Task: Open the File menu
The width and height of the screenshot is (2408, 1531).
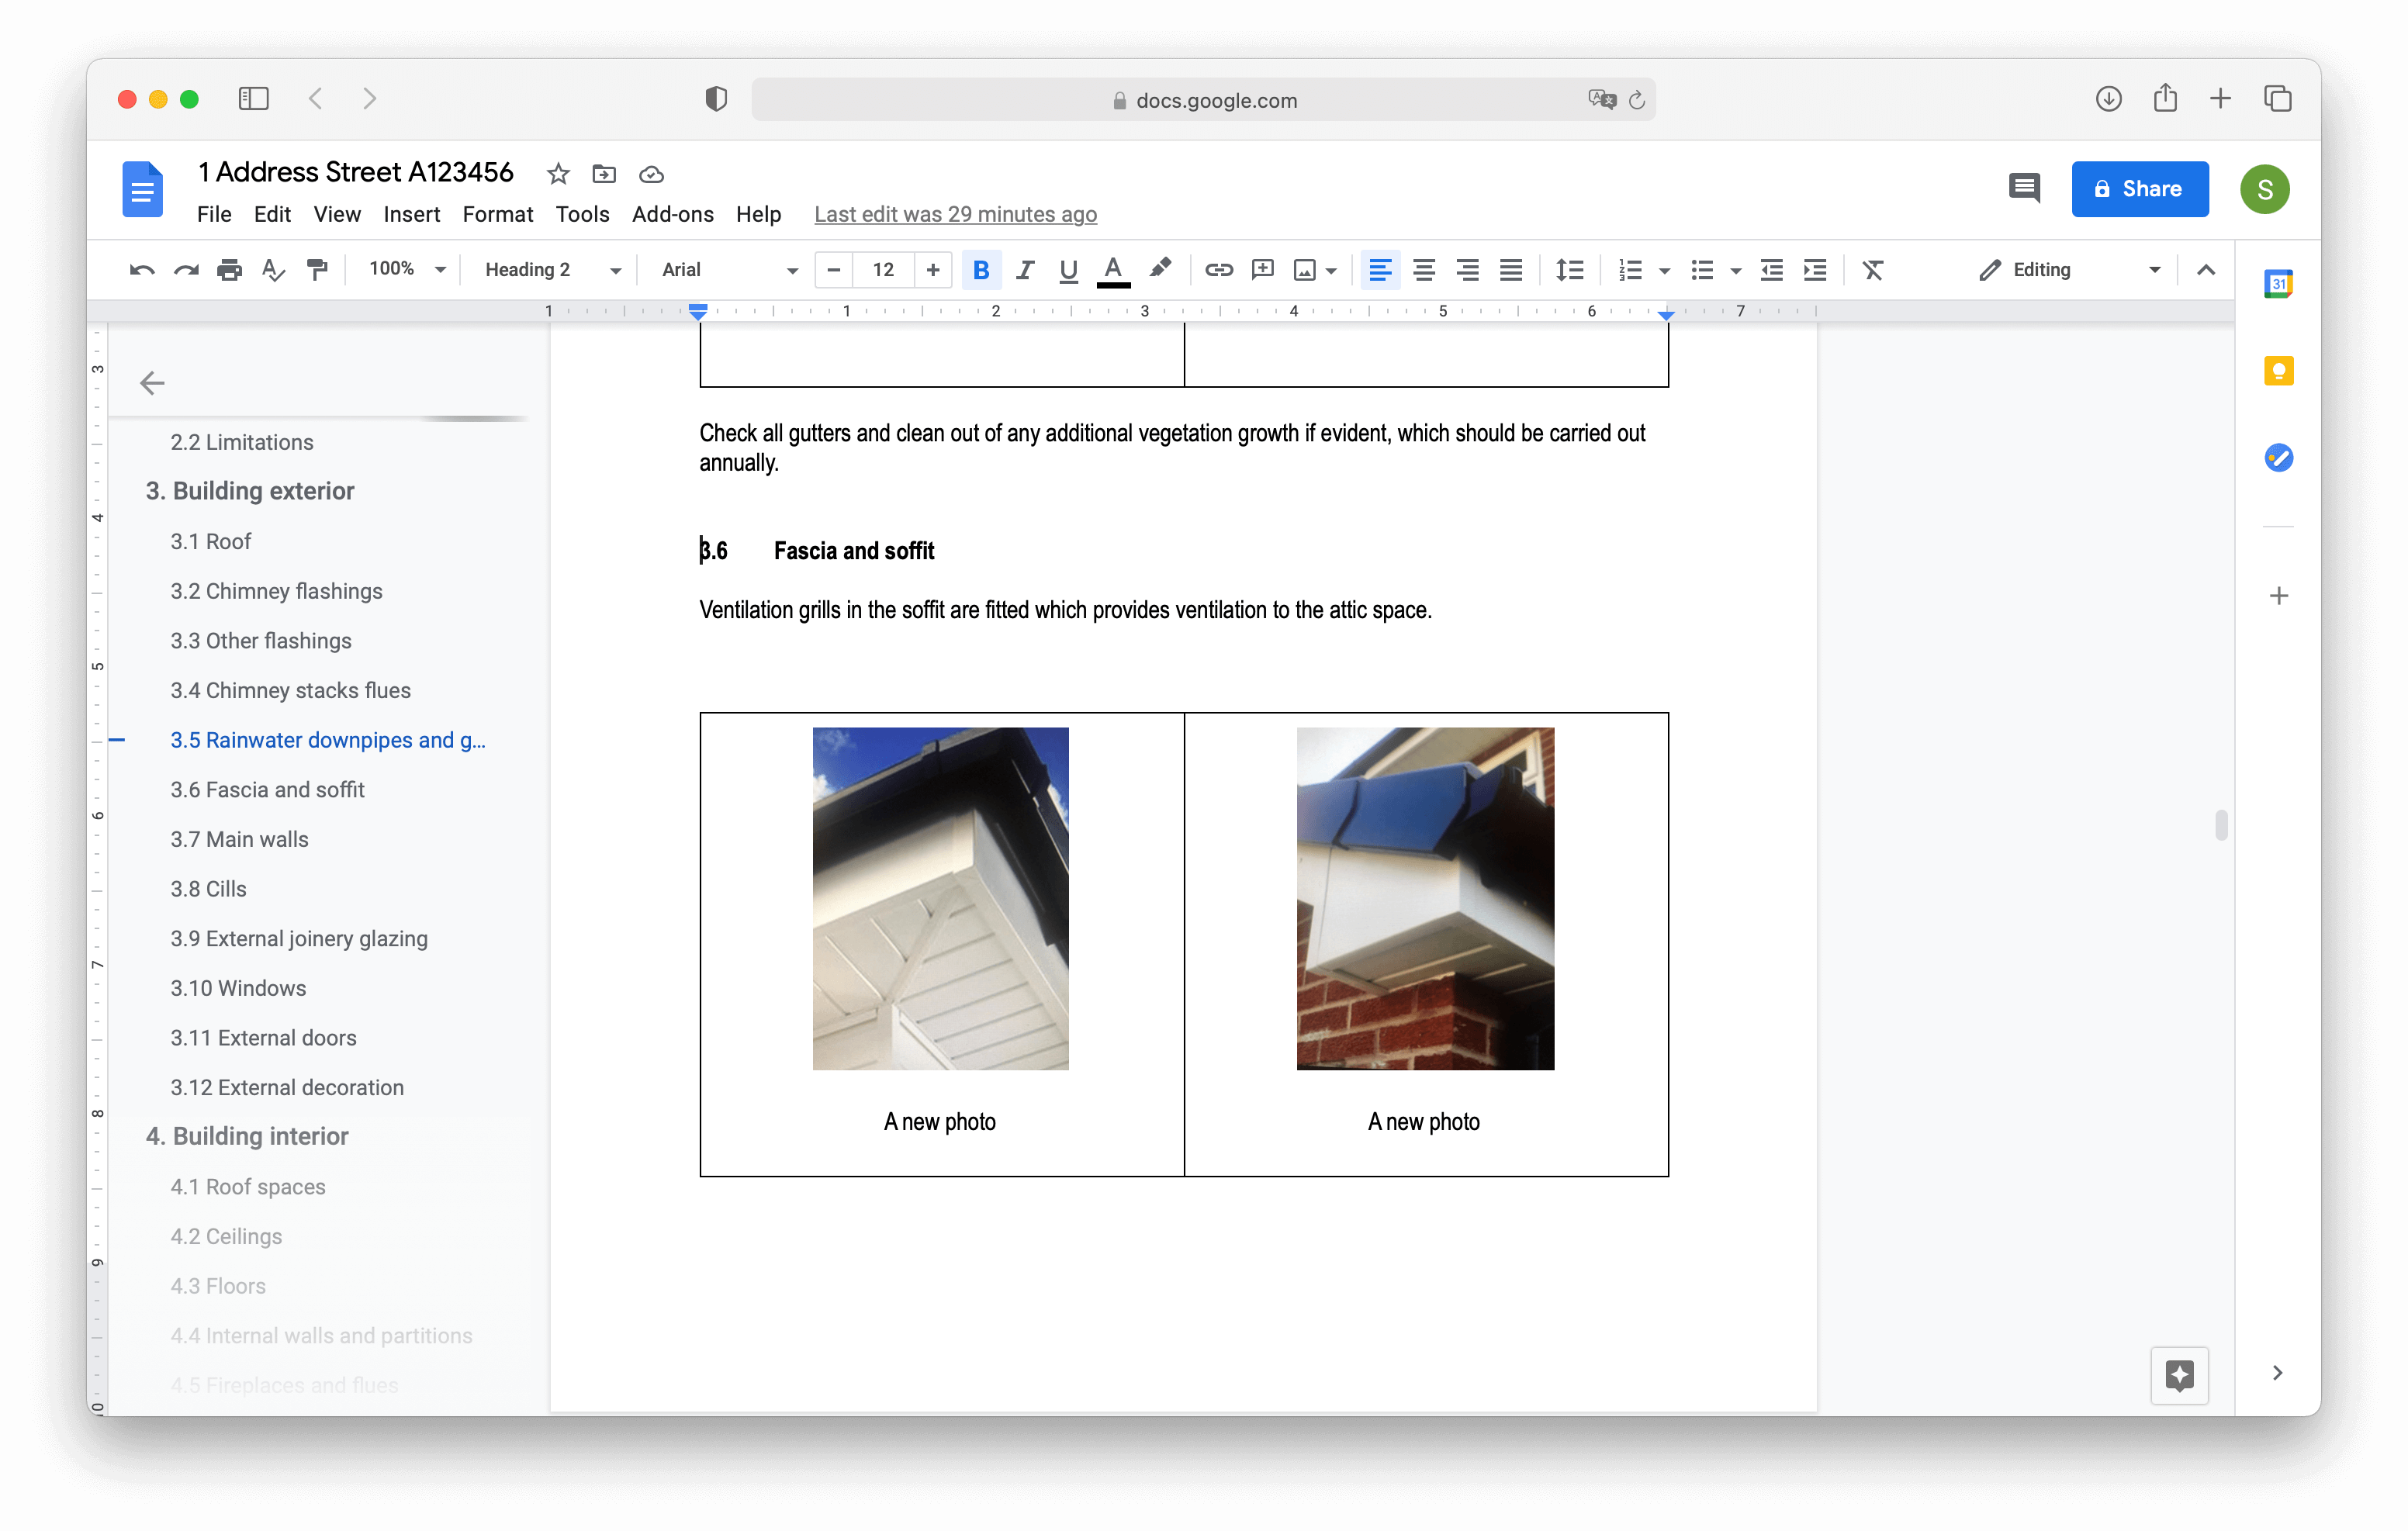Action: (x=214, y=214)
